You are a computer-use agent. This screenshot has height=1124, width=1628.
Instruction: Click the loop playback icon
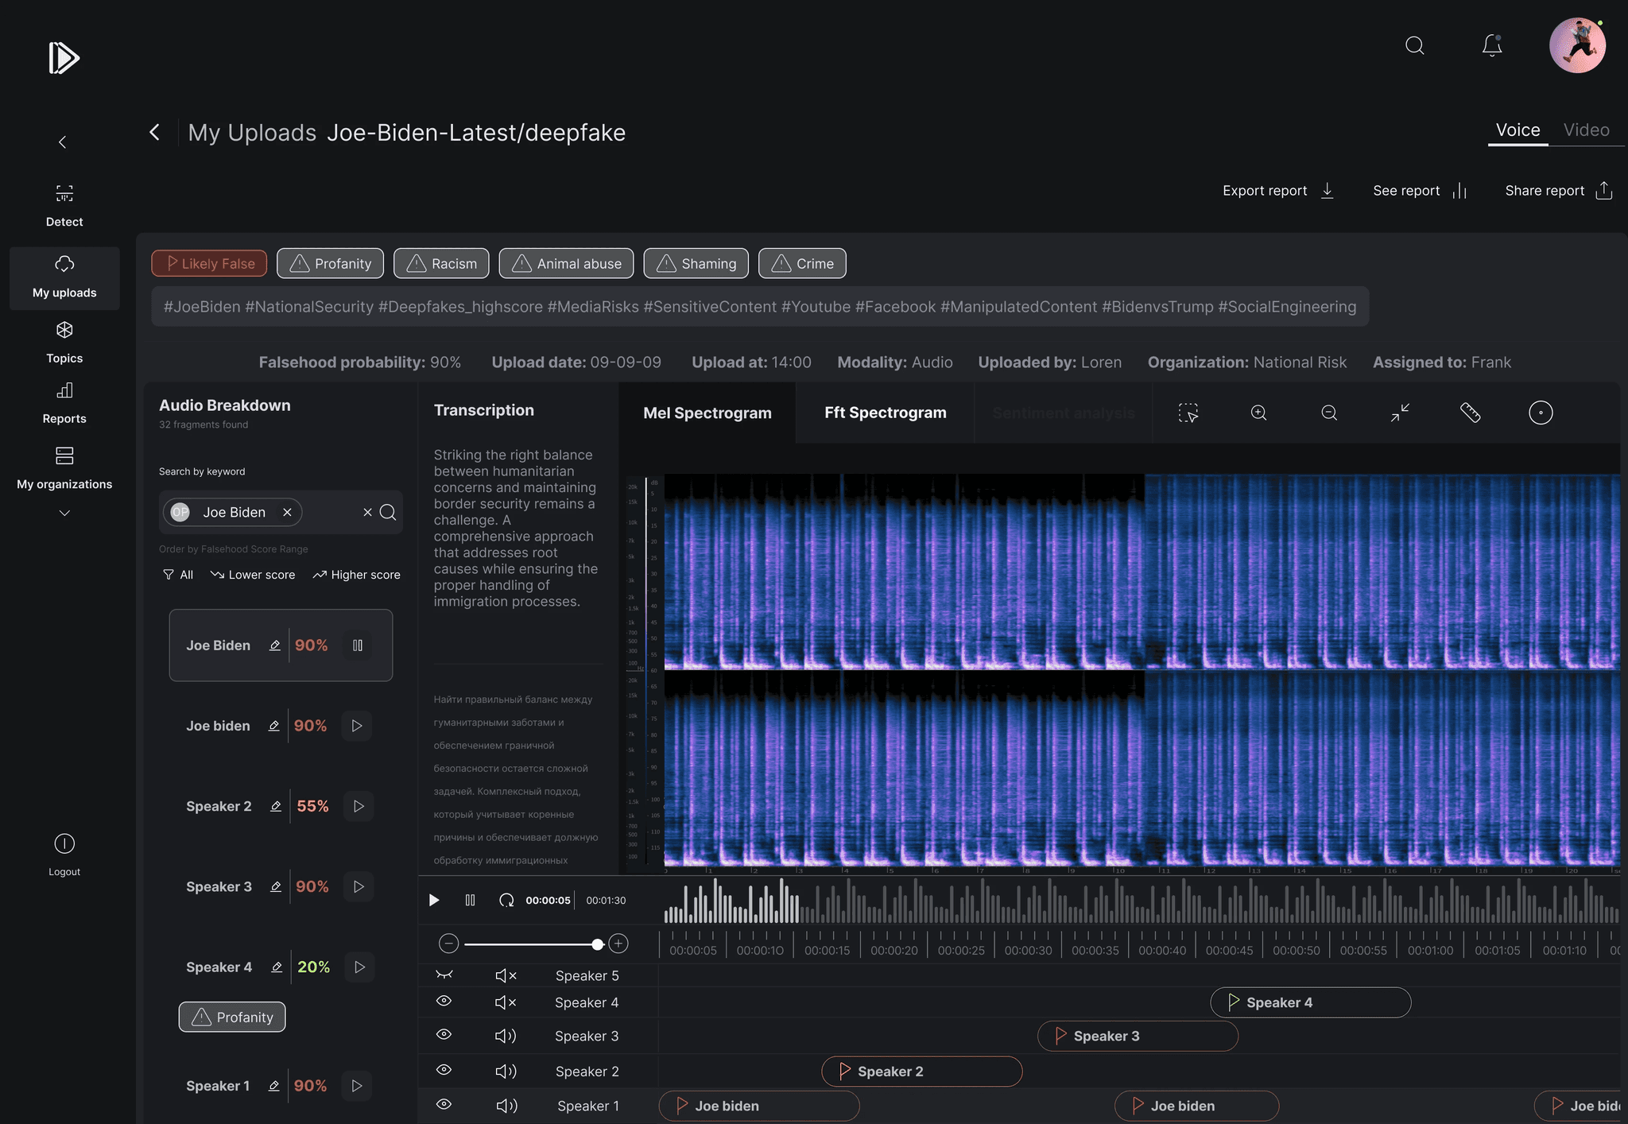click(506, 900)
